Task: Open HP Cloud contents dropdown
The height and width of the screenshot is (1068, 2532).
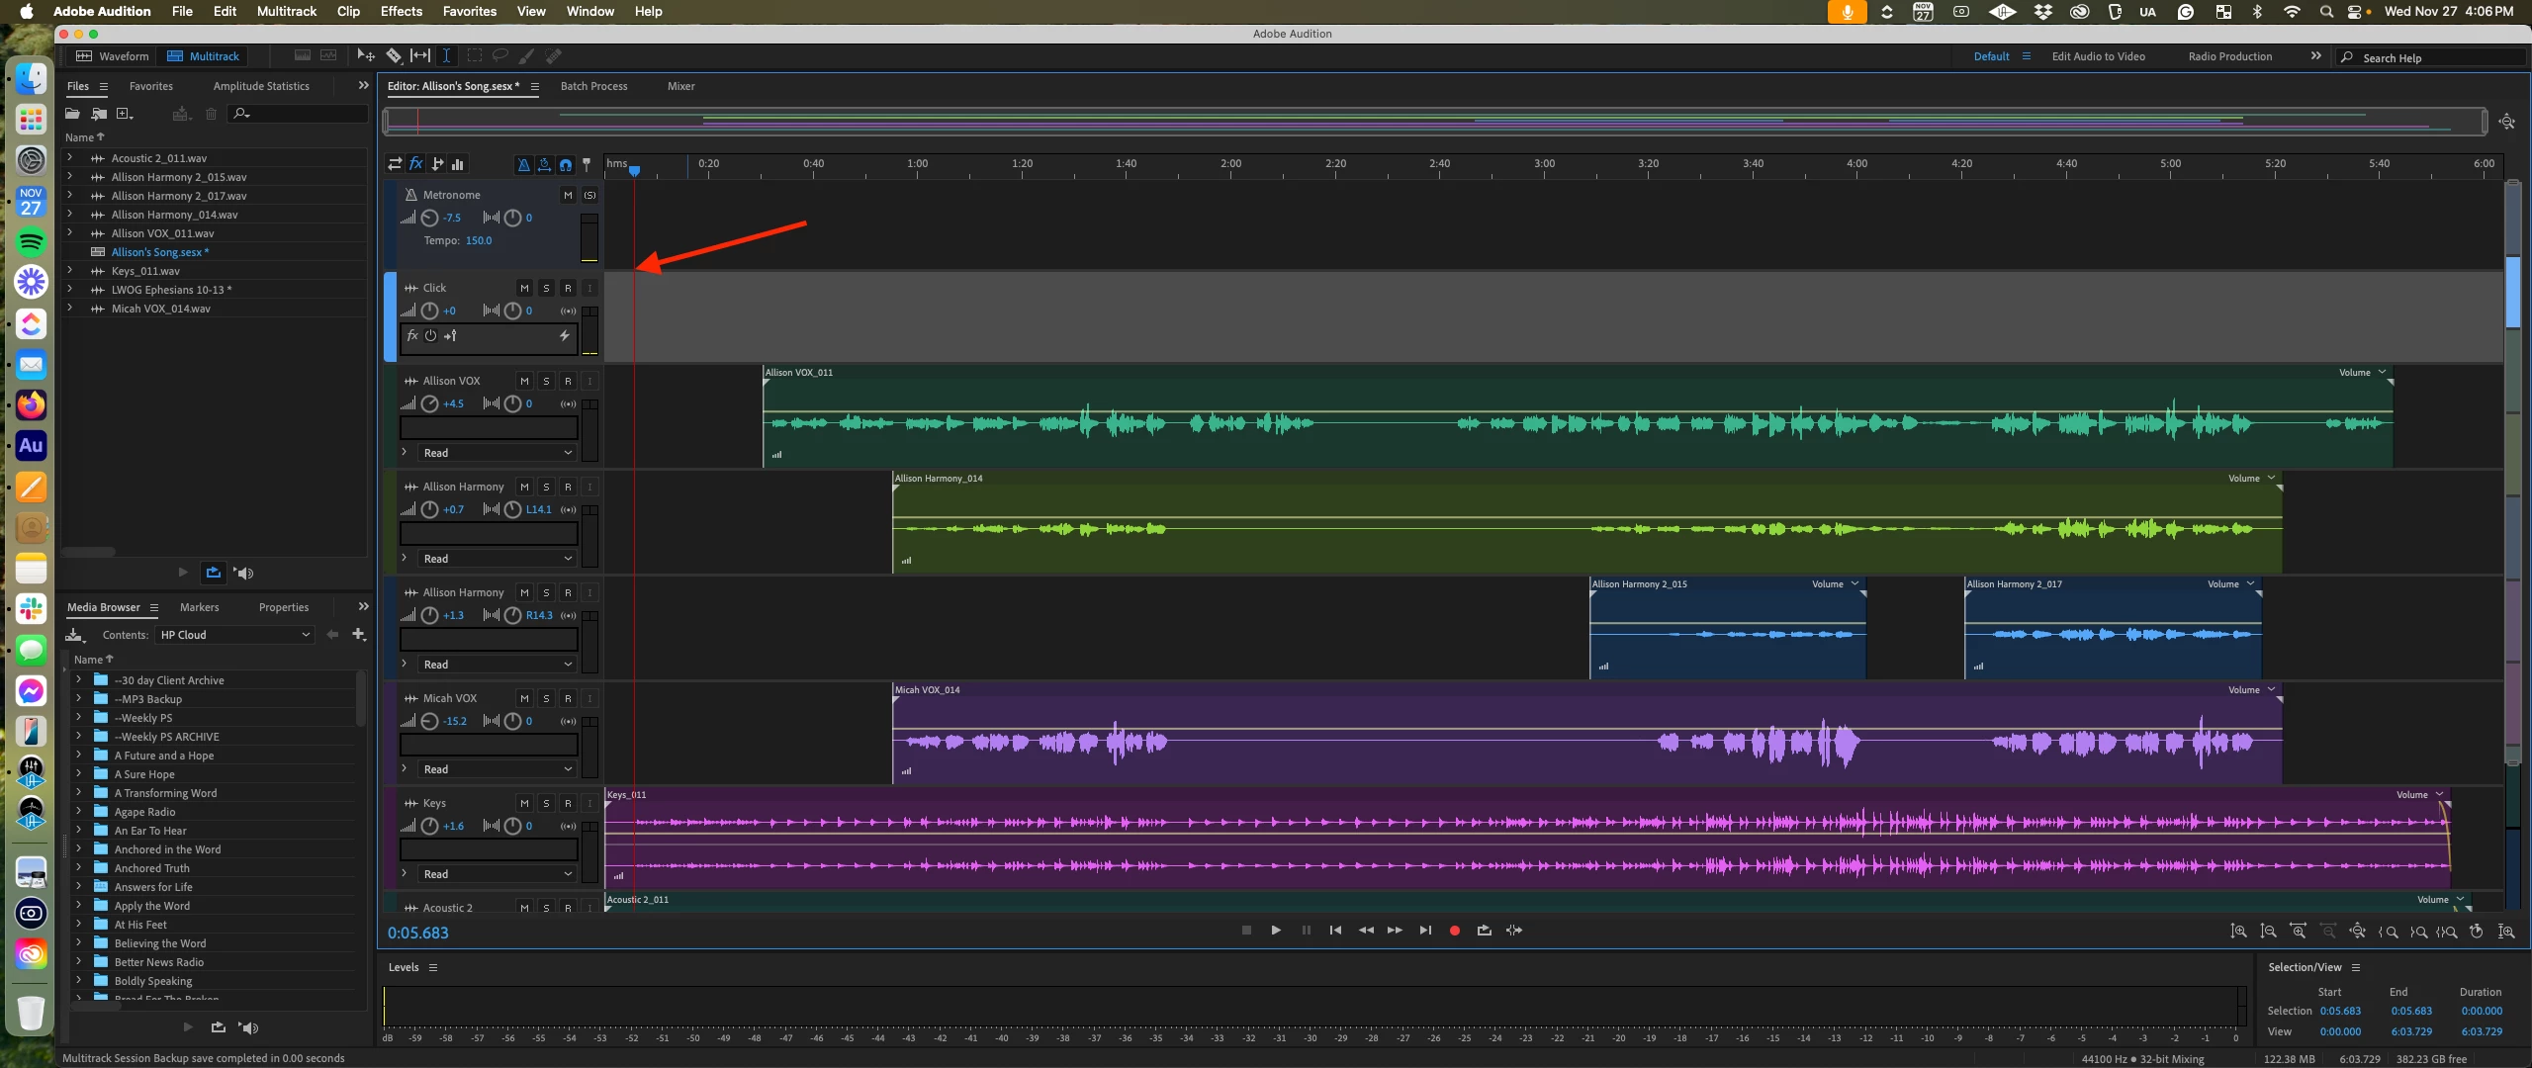Action: [235, 635]
